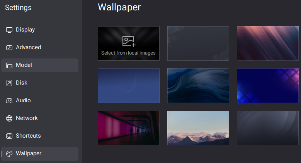This screenshot has height=163, width=301.
Task: Click the Shortcuts keyboard icon
Action: point(9,136)
